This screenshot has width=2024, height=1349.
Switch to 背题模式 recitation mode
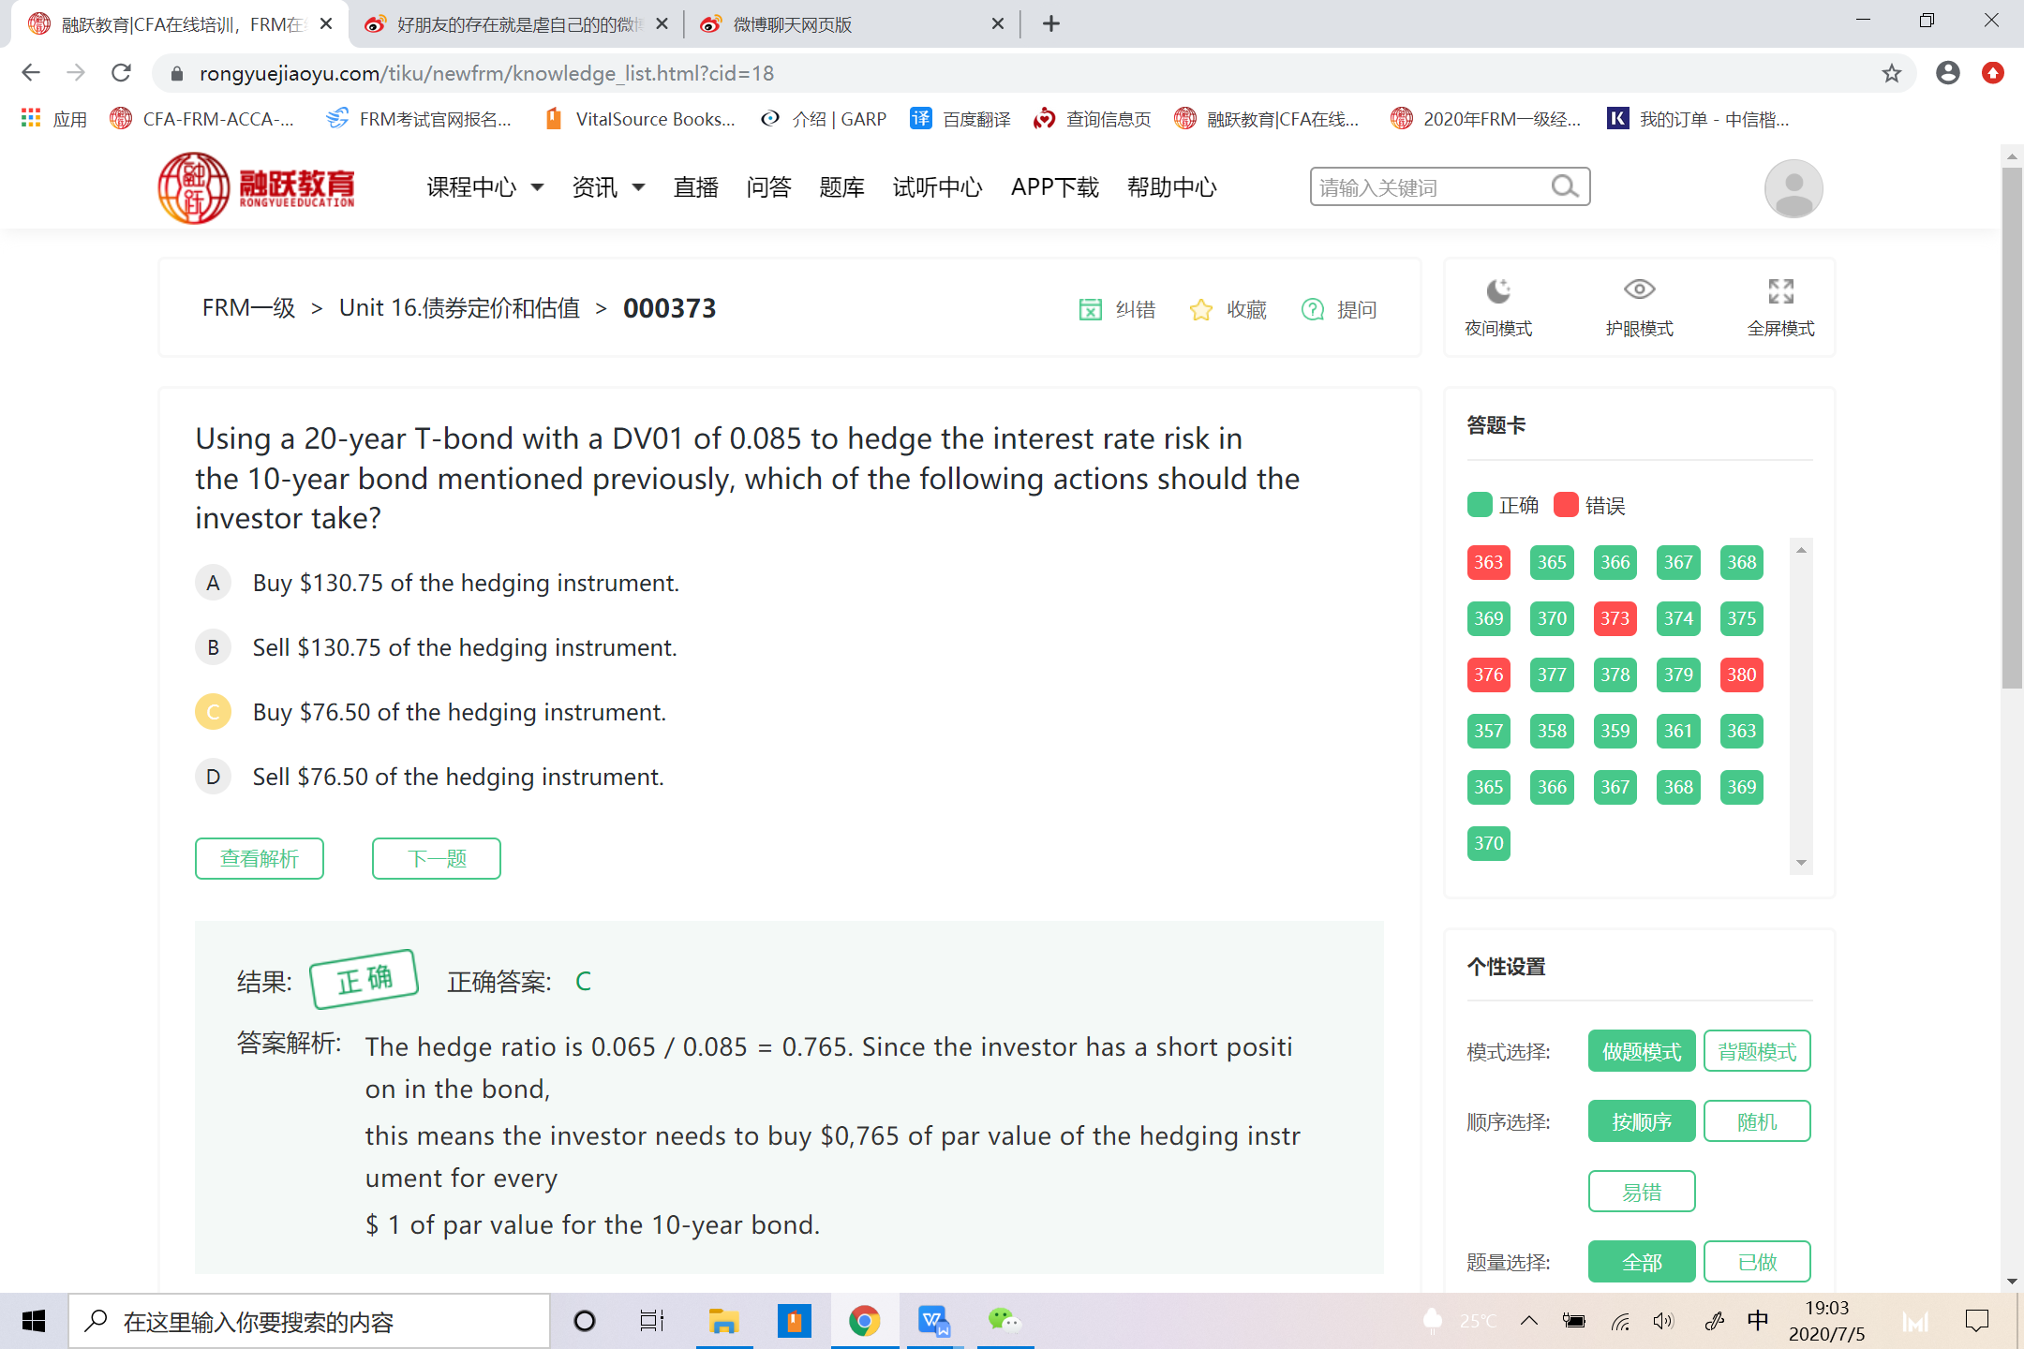1756,1051
